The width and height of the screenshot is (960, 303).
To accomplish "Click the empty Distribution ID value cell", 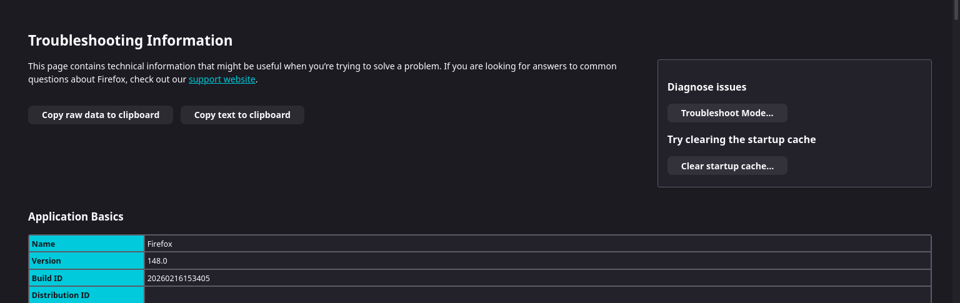I will 537,295.
